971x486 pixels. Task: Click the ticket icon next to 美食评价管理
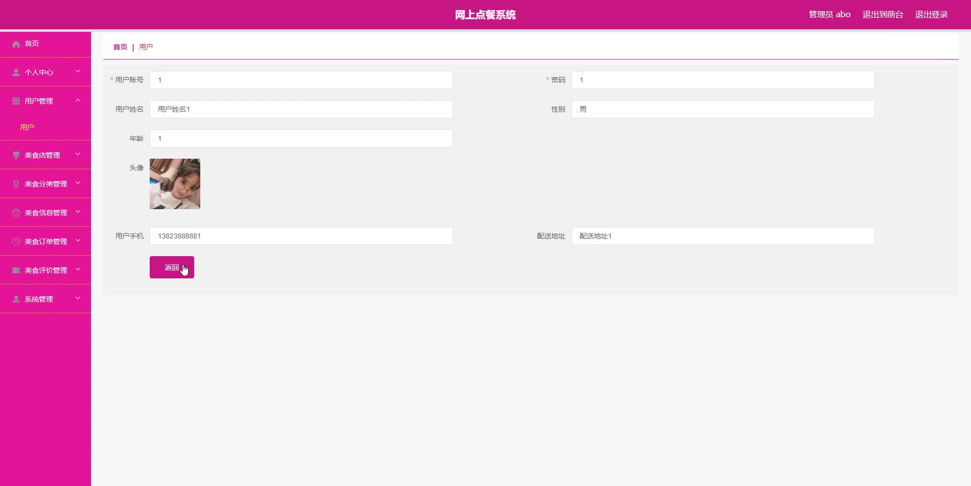tap(16, 271)
